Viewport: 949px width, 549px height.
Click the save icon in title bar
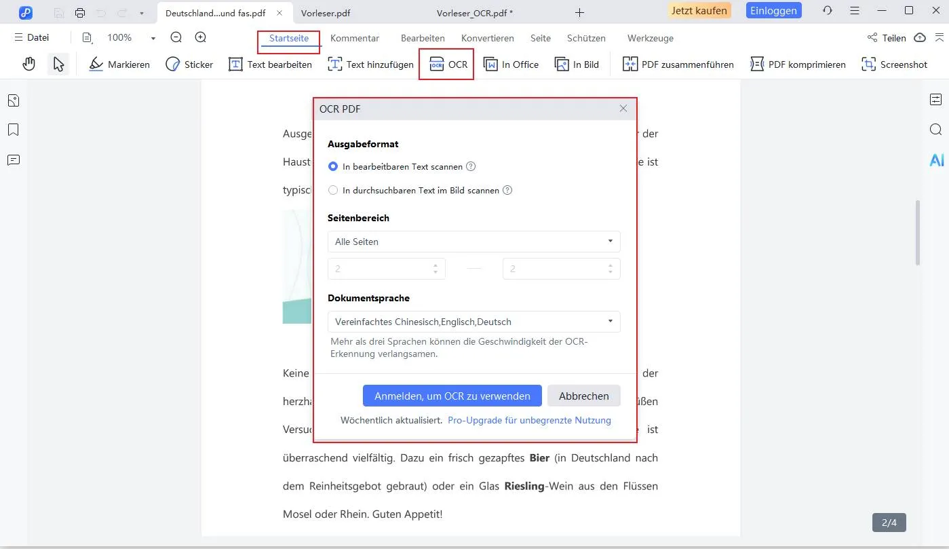[59, 12]
